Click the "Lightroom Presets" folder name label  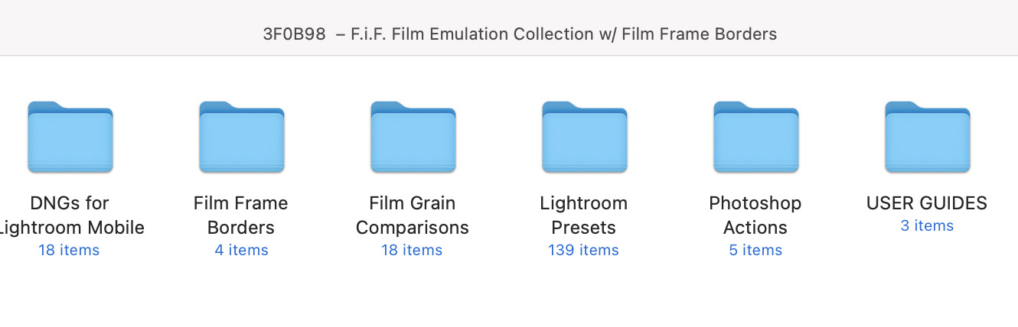coord(584,215)
